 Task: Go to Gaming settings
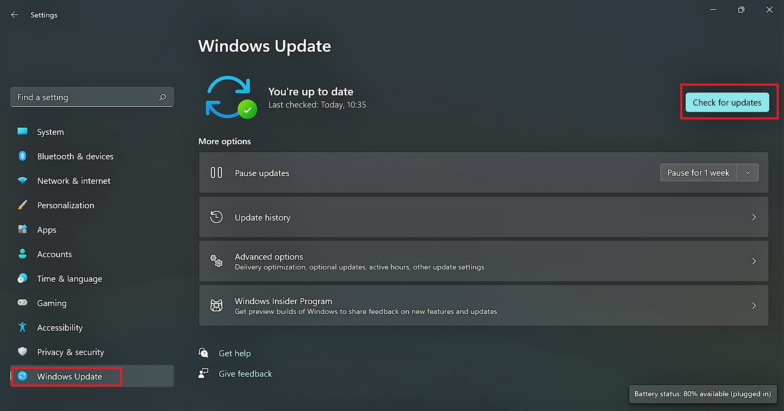point(92,303)
